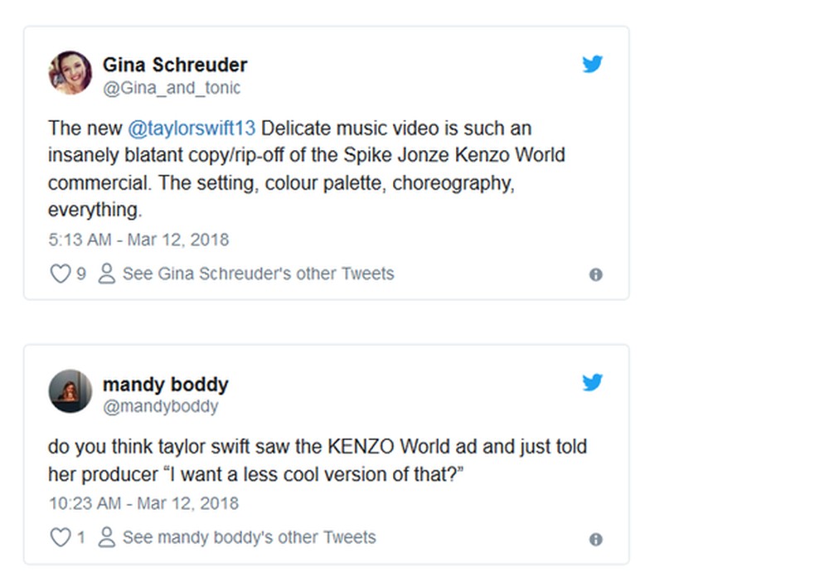Click the person icon next to Gina's other Tweets
Screen dimensions: 829x582
(106, 274)
